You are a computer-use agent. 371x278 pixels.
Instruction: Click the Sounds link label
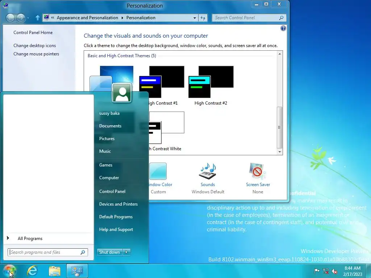click(x=208, y=185)
